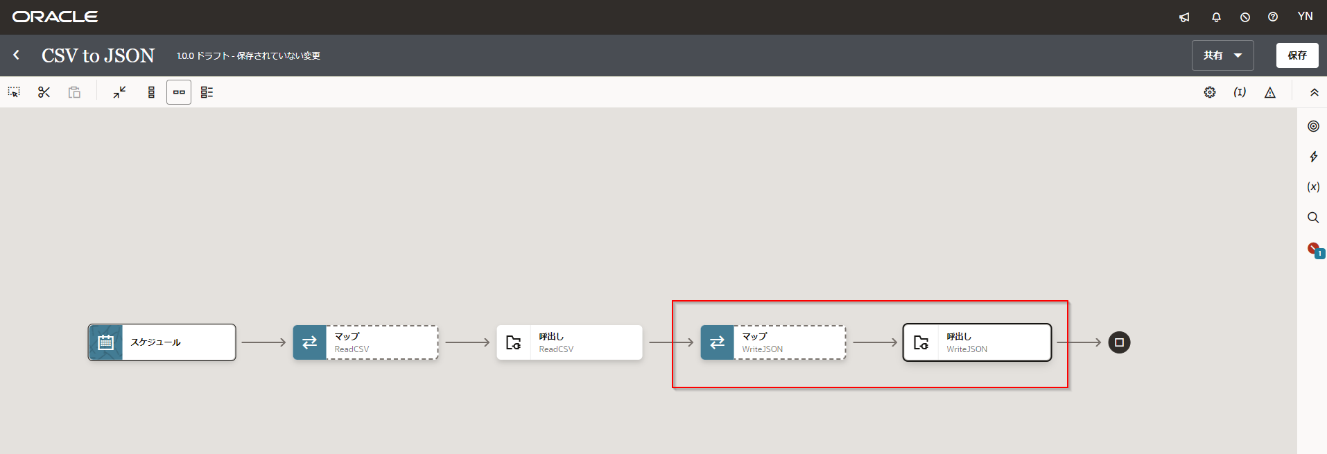Collapse the toolbar with double chevron
The height and width of the screenshot is (454, 1327).
tap(1314, 92)
